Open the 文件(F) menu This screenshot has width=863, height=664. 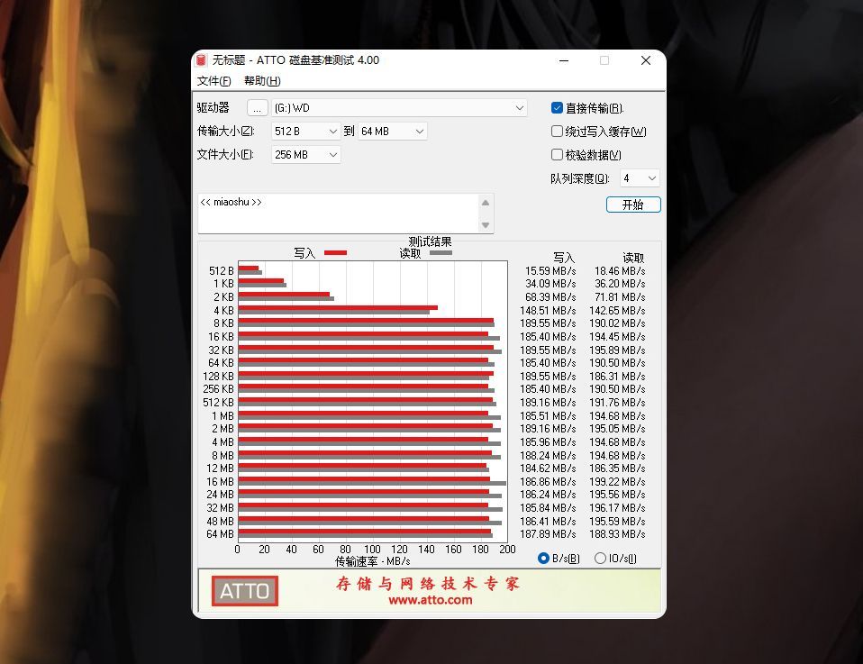pos(214,81)
